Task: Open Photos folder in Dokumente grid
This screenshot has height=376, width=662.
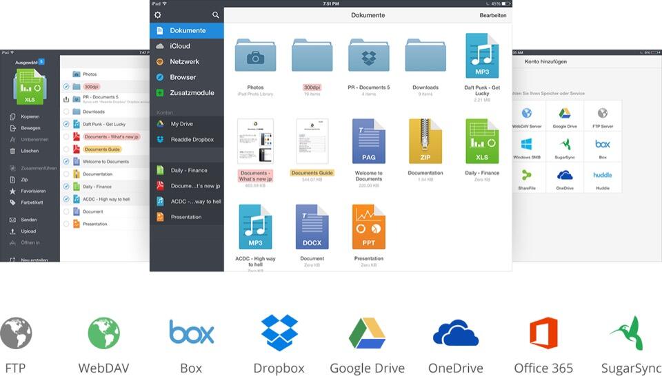Action: (255, 55)
